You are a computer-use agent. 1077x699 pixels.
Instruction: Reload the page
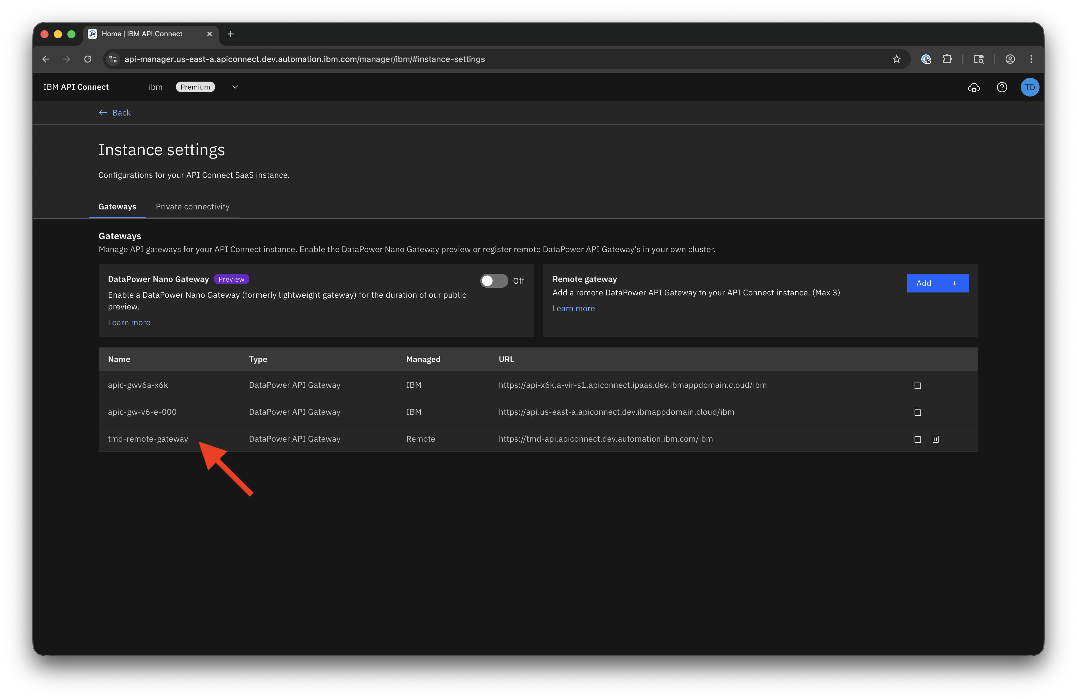tap(88, 59)
